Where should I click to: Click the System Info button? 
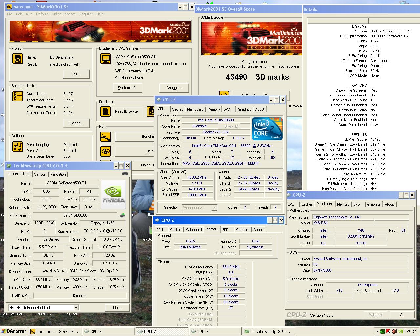127,88
